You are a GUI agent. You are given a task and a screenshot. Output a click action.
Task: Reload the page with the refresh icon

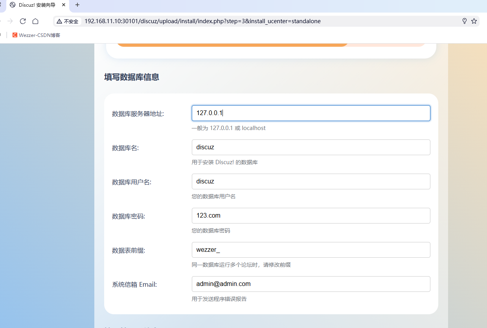point(23,21)
